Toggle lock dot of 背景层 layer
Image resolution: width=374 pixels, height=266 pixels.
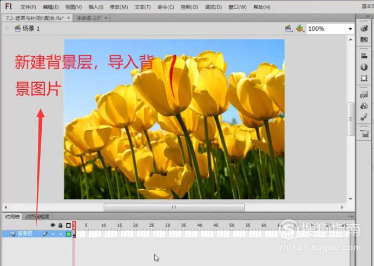[x=61, y=234]
